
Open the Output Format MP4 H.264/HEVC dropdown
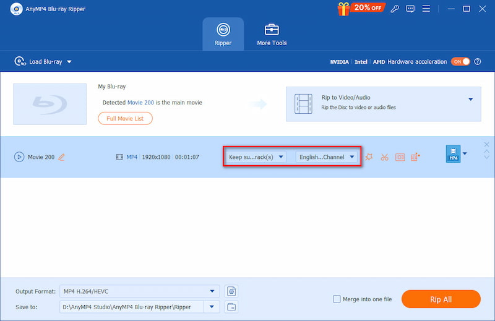(x=139, y=291)
